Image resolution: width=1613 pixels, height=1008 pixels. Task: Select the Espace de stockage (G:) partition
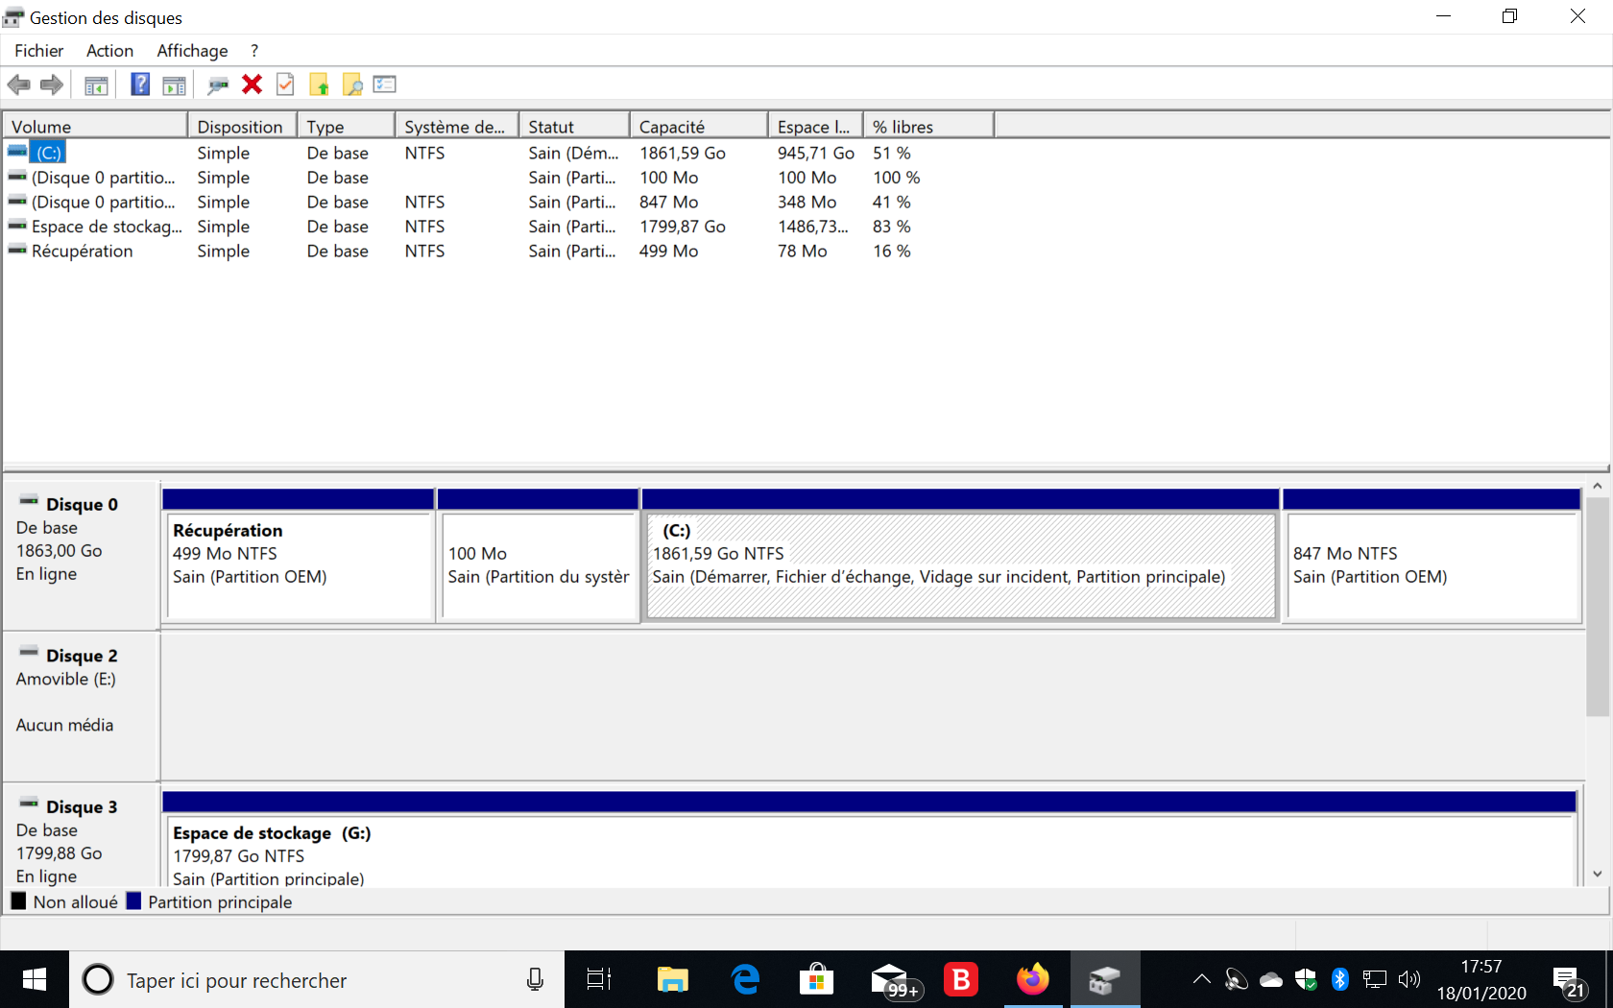point(869,838)
